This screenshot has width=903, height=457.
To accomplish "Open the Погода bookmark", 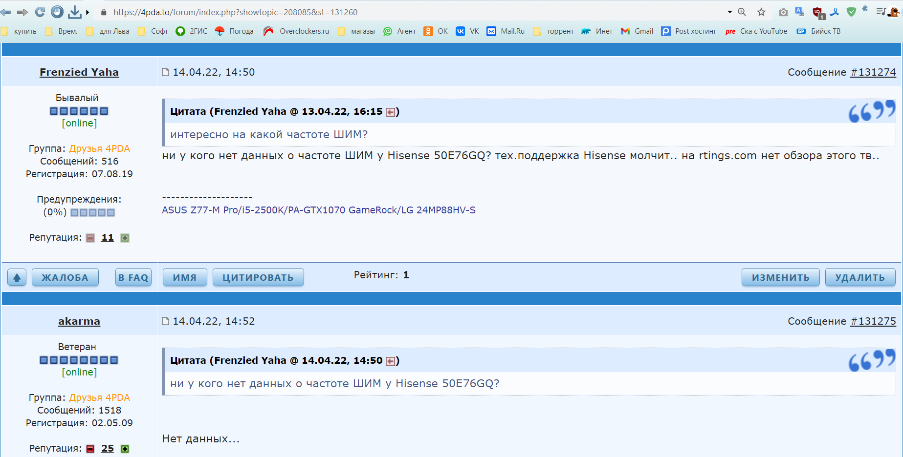I will (x=234, y=31).
